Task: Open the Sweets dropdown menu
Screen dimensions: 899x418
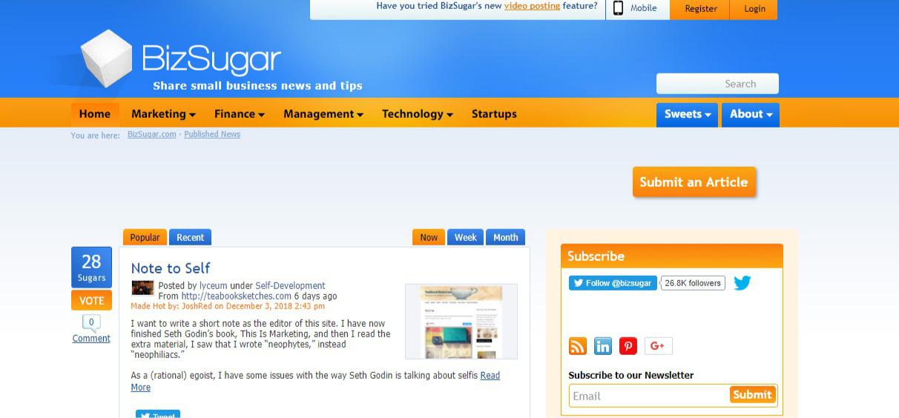Action: click(688, 114)
